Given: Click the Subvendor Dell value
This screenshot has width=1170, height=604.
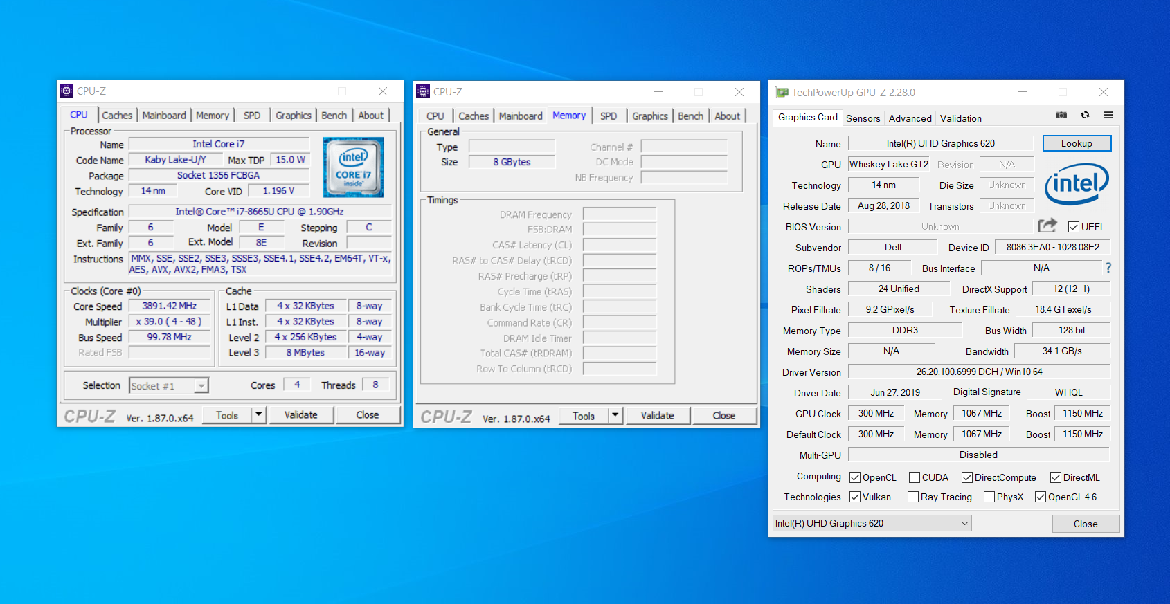Looking at the screenshot, I should point(893,247).
